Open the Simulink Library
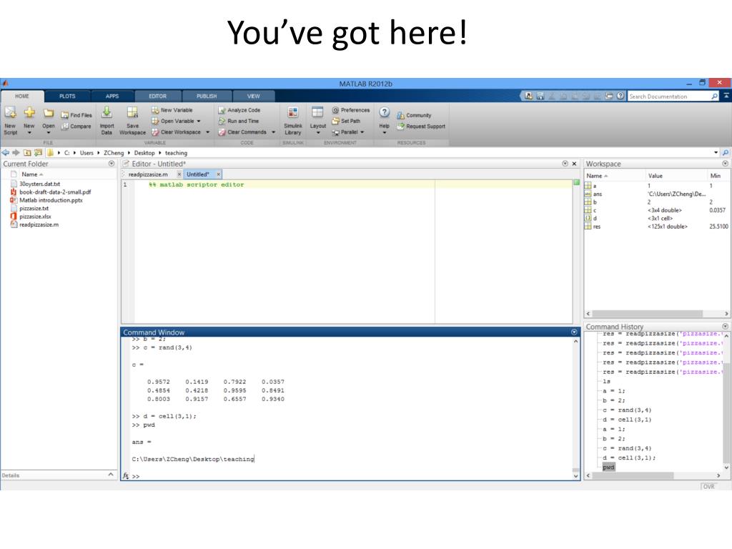The image size is (732, 549). pos(292,120)
